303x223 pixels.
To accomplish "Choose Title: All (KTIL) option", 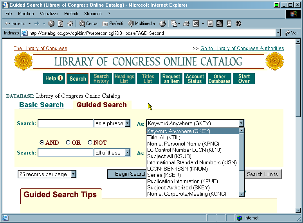I will tap(193, 137).
